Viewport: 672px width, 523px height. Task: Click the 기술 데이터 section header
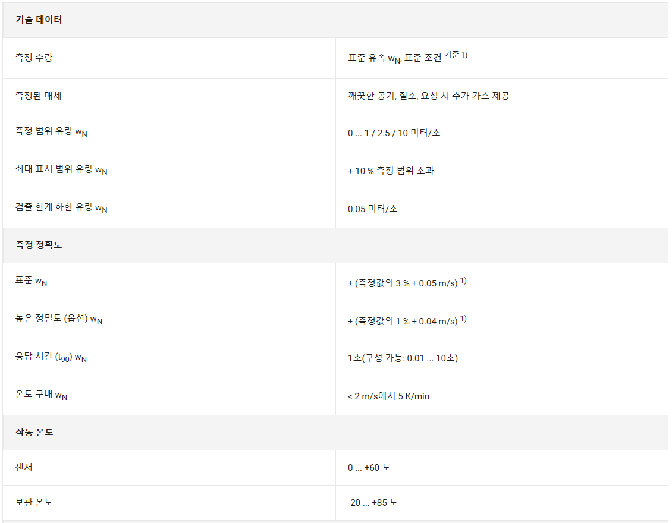(x=39, y=20)
